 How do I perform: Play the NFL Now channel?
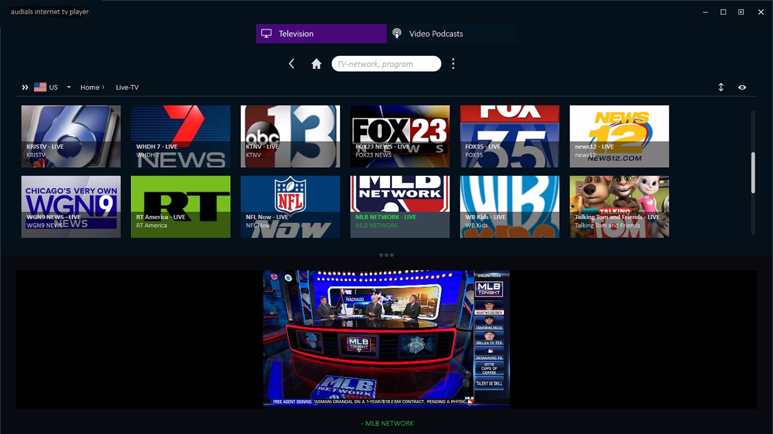point(290,207)
